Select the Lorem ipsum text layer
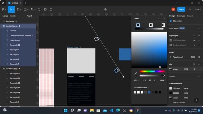 click(x=18, y=40)
